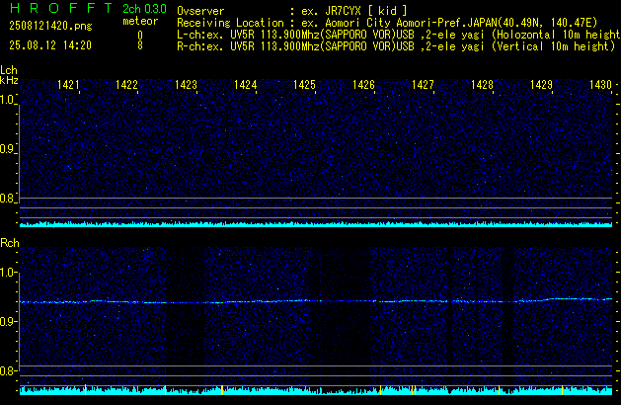Image resolution: width=621 pixels, height=405 pixels.
Task: Click the Rch yellow marker between 1423 and 1424
Action: [x=222, y=389]
